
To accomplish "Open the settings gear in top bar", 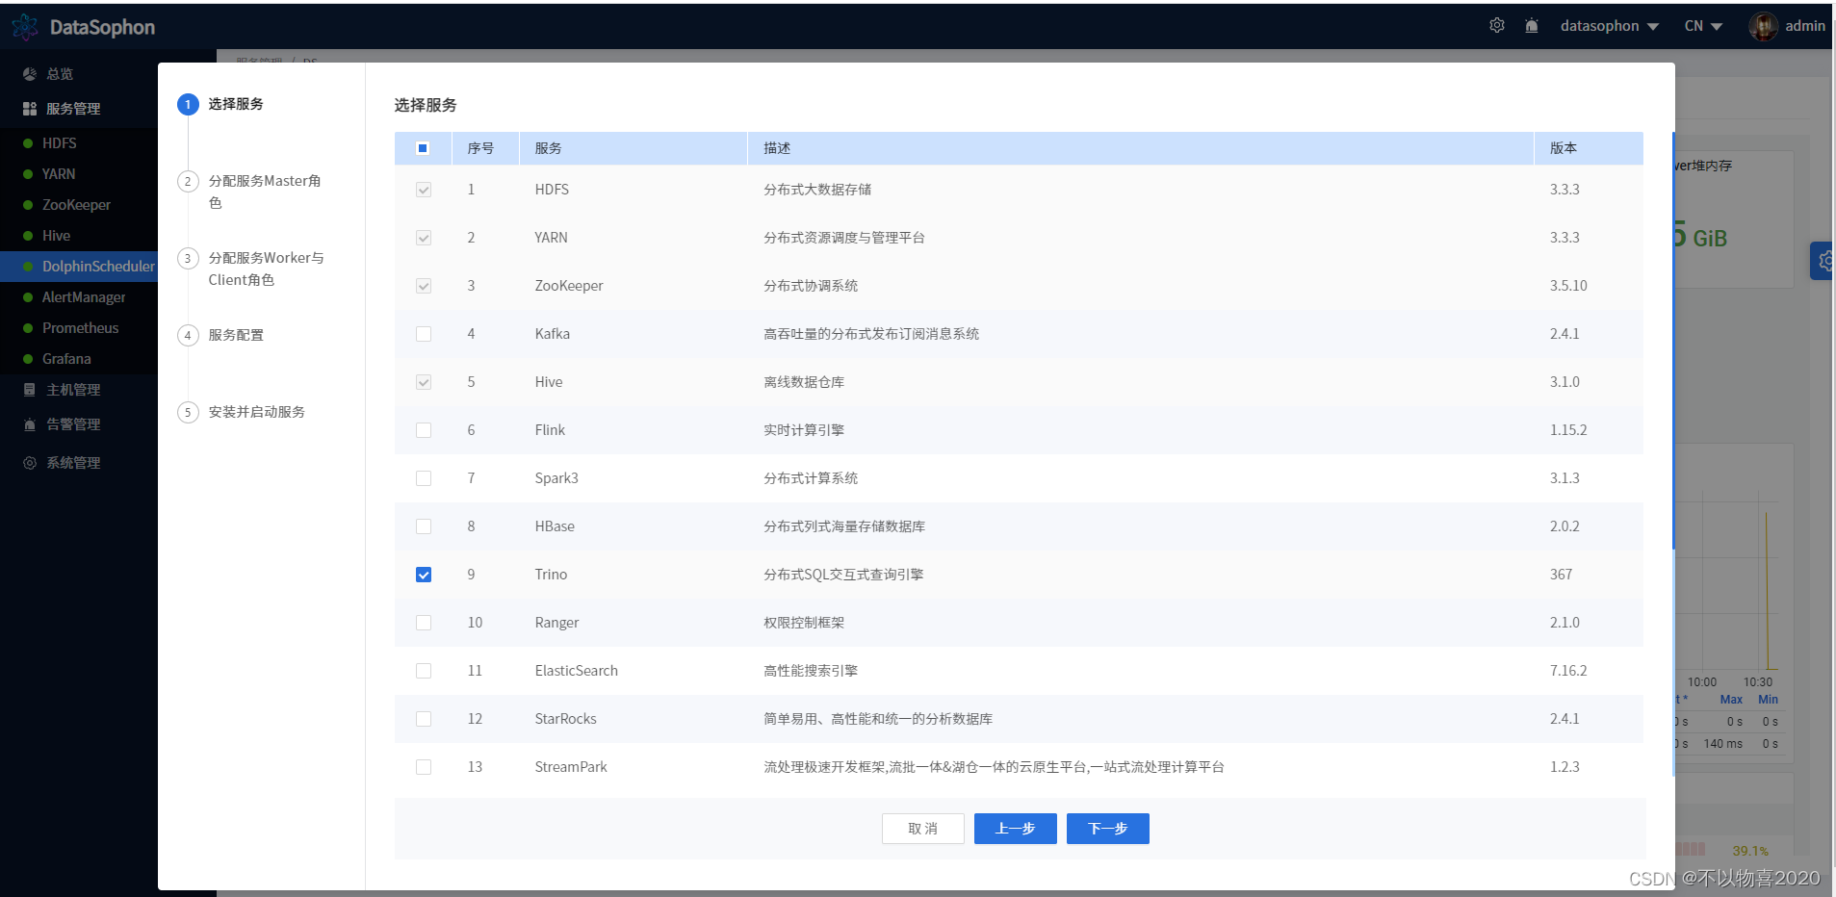I will pyautogui.click(x=1497, y=26).
